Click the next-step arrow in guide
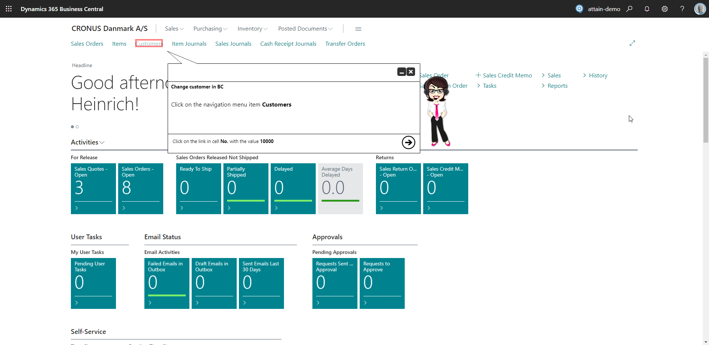 click(408, 142)
